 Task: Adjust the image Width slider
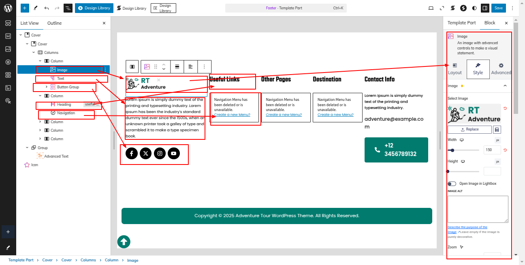click(452, 150)
